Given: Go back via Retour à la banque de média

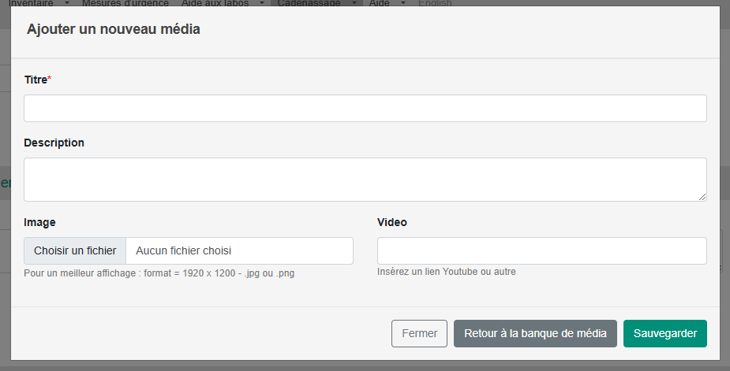Looking at the screenshot, I should coord(535,333).
